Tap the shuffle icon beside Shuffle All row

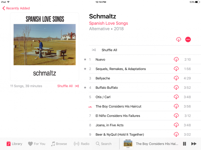click(x=94, y=50)
